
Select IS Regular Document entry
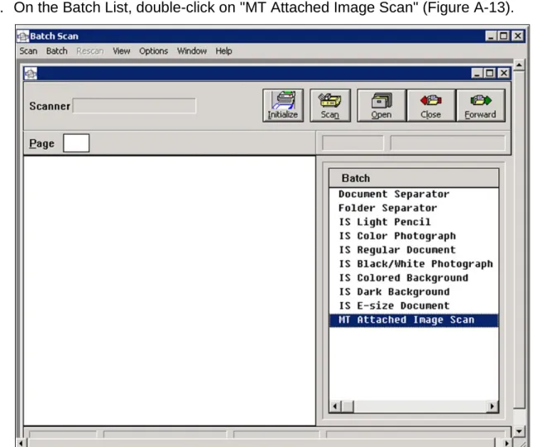(x=414, y=250)
